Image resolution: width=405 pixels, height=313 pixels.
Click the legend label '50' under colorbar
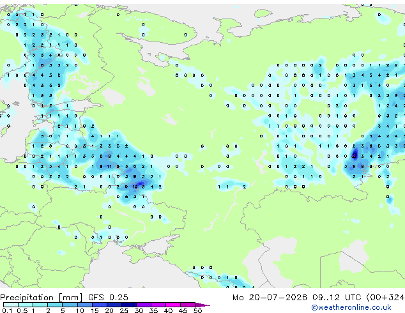click(197, 310)
